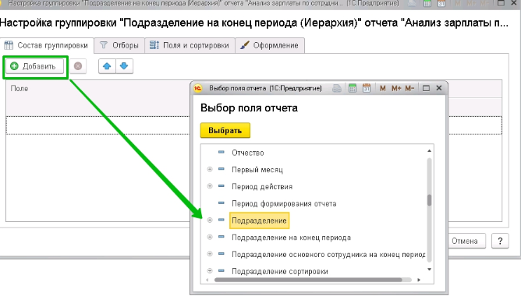The image size is (521, 296).
Task: Click the M memory button in field dialog
Action: click(383, 88)
